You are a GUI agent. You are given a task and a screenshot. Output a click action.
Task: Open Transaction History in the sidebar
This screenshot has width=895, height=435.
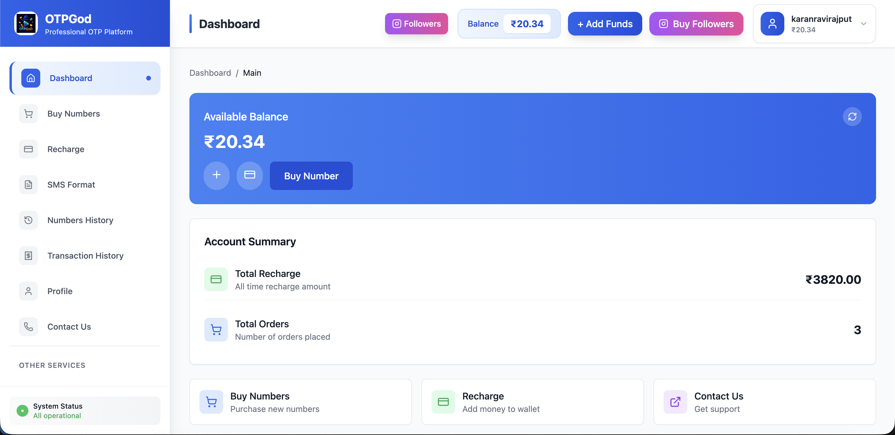click(x=85, y=256)
